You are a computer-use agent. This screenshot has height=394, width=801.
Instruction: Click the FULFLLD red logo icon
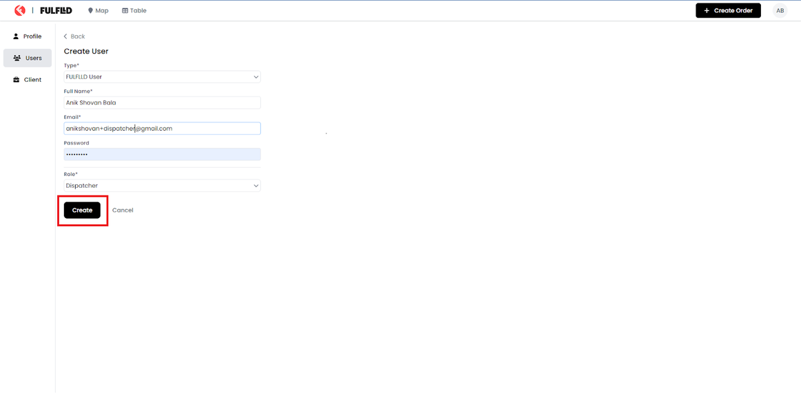[x=20, y=10]
